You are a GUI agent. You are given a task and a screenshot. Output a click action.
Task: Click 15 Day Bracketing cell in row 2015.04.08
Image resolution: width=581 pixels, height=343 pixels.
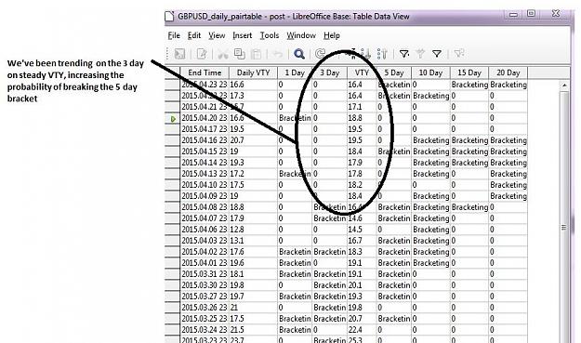click(469, 207)
